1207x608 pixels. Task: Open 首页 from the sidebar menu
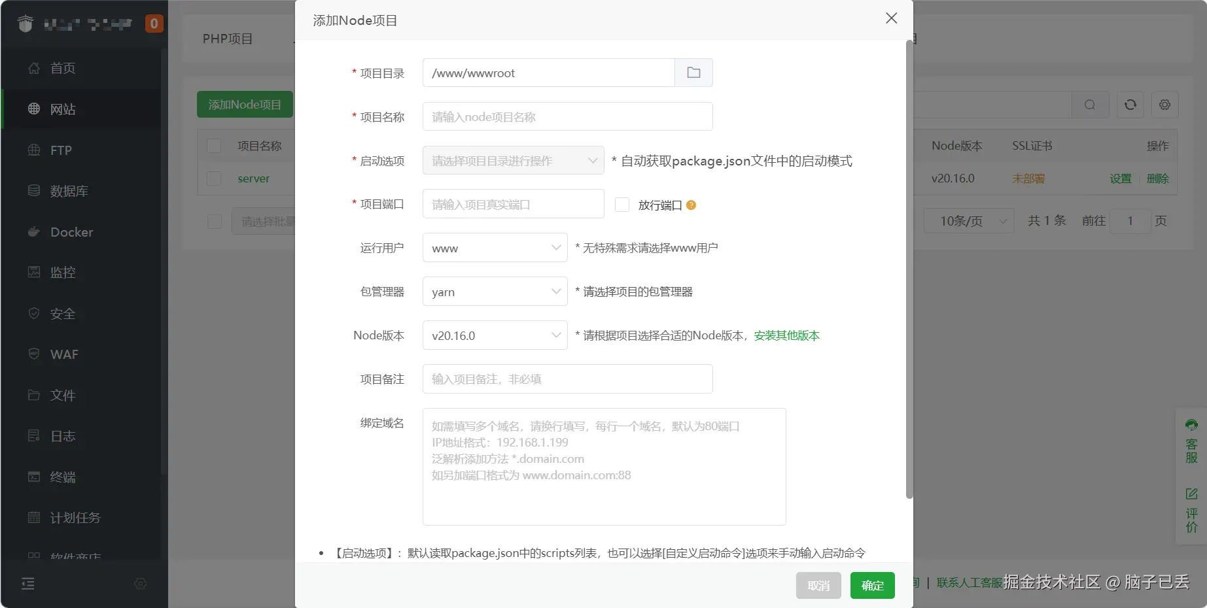pyautogui.click(x=62, y=68)
